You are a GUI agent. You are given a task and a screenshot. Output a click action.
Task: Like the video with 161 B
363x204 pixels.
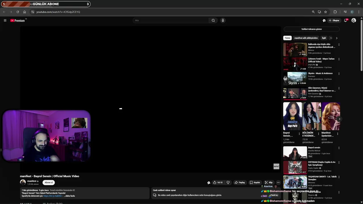click(218, 182)
